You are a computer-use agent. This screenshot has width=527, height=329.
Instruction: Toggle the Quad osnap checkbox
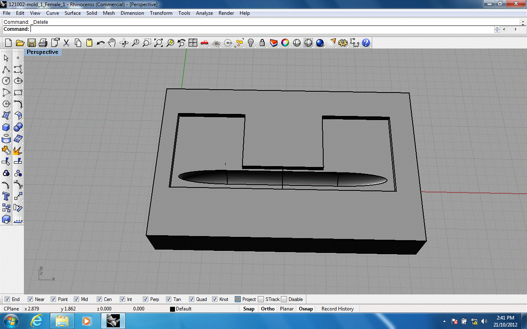(x=191, y=299)
